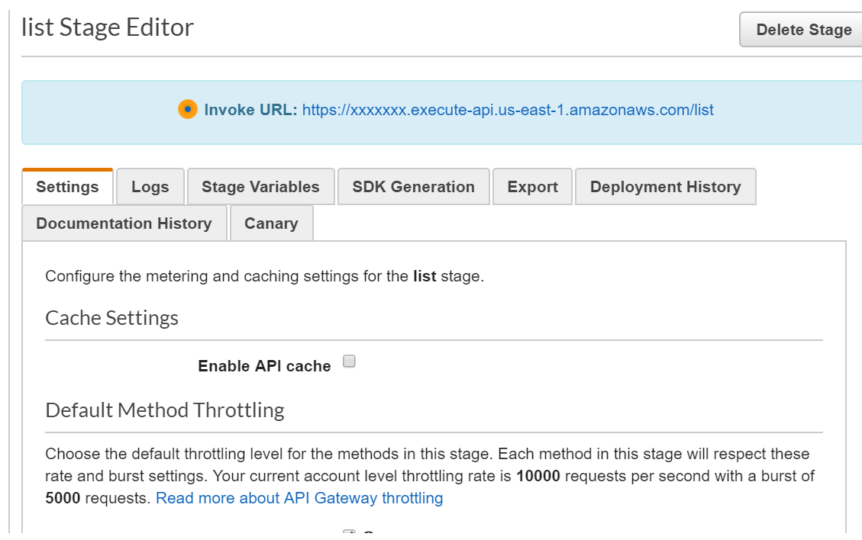Screen dimensions: 862x540
Task: Enable the API cache checkbox
Action: point(349,362)
